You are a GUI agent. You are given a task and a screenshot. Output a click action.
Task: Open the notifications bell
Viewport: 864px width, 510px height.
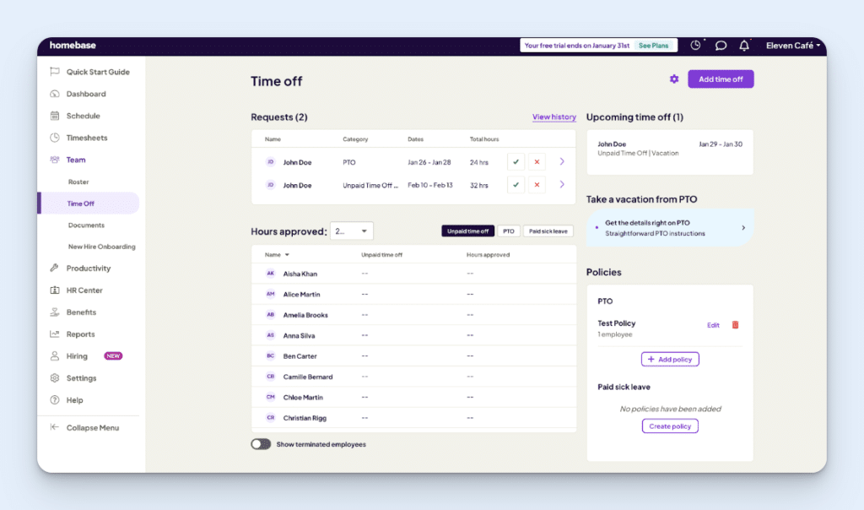click(743, 45)
